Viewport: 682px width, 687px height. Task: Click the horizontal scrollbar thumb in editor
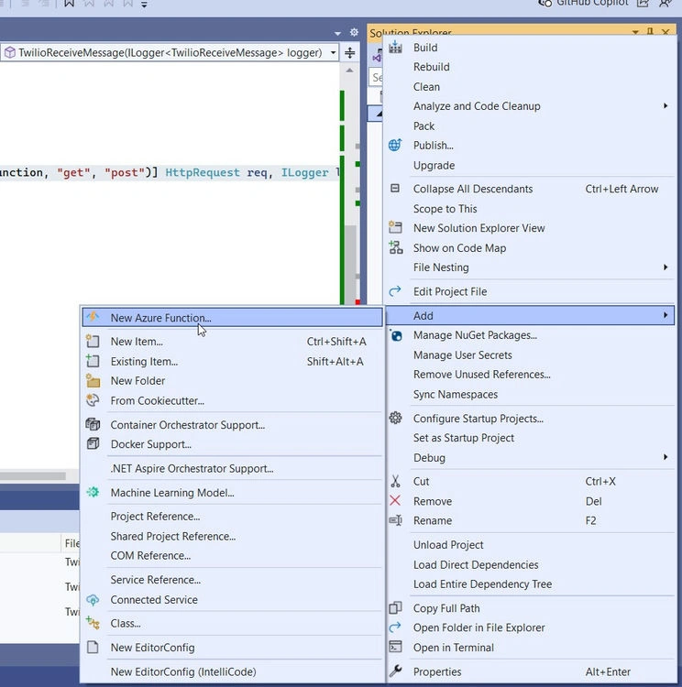pyautogui.click(x=33, y=475)
